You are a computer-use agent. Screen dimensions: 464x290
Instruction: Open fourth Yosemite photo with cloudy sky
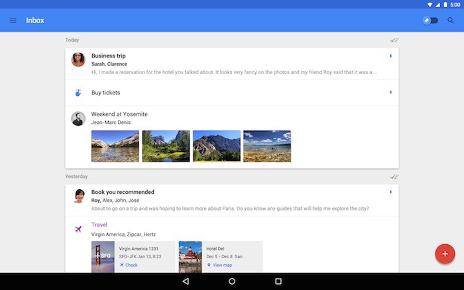267,146
